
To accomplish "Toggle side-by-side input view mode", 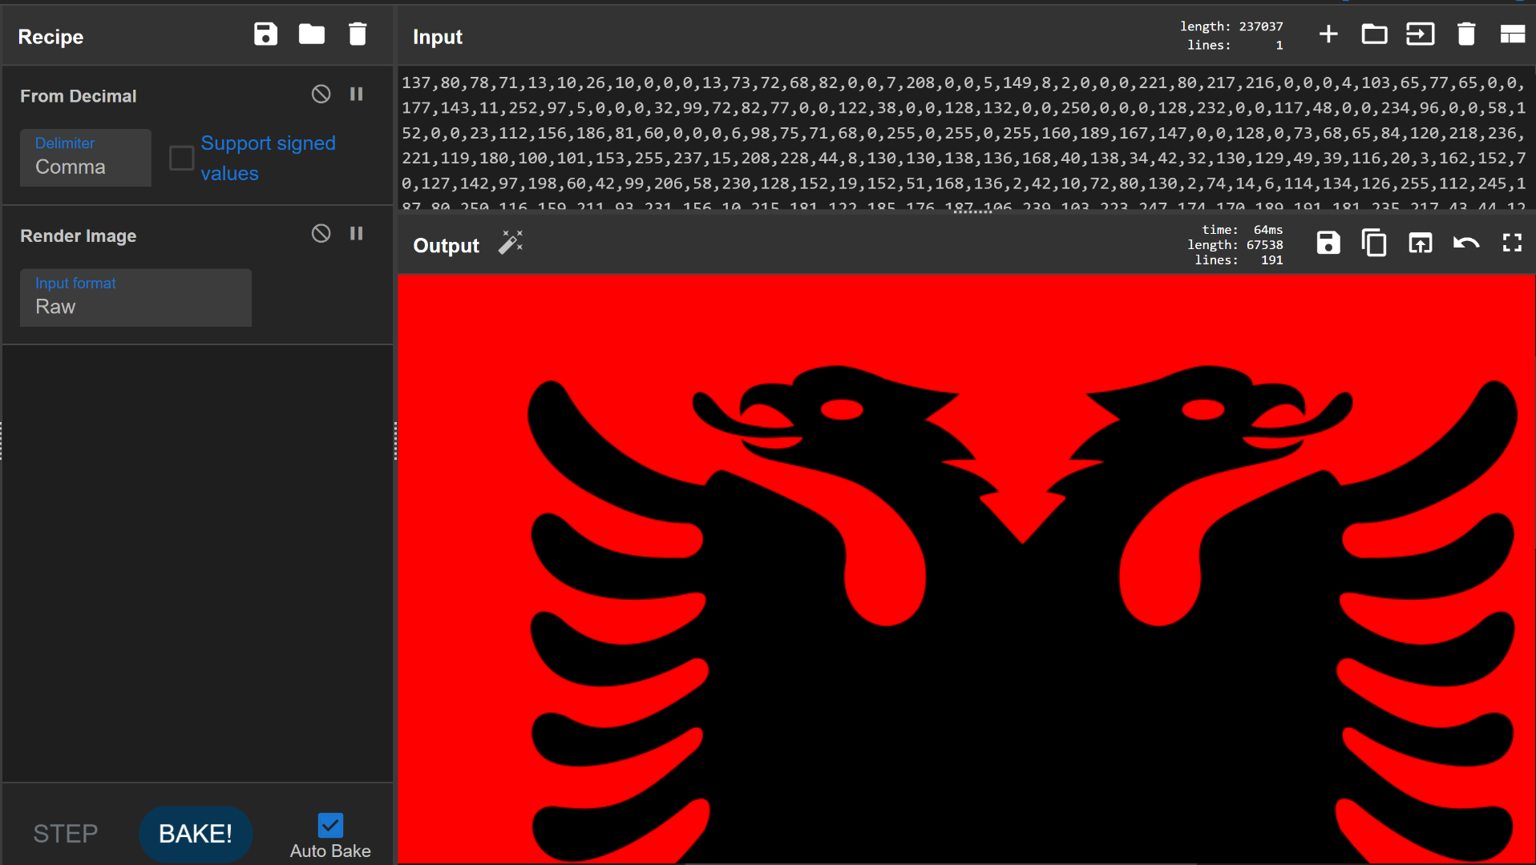I will (x=1514, y=34).
